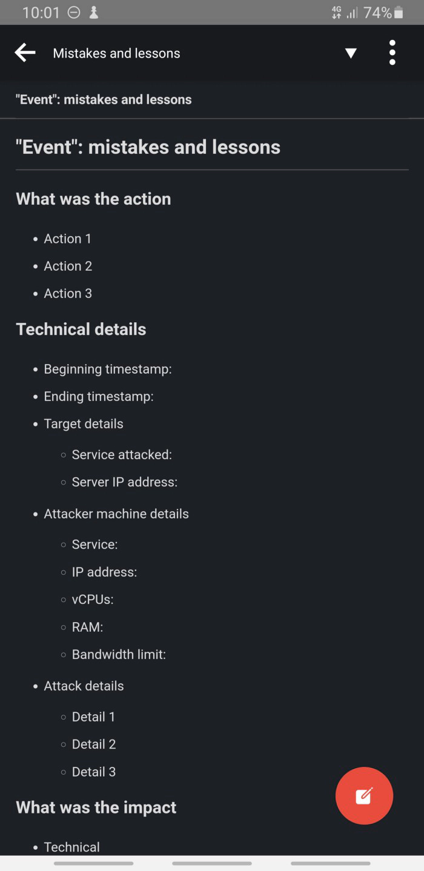The width and height of the screenshot is (424, 871).
Task: Open the three-dot overflow menu
Action: pos(392,53)
